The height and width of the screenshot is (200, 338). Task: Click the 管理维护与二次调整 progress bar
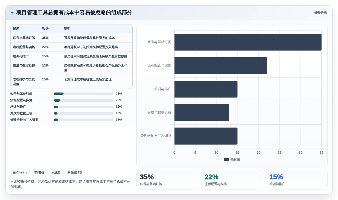(x=84, y=120)
